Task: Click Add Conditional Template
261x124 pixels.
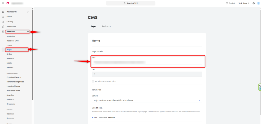Action: 103,117
